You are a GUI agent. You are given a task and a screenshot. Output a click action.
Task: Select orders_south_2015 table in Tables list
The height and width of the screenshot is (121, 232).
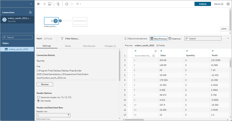(17, 49)
